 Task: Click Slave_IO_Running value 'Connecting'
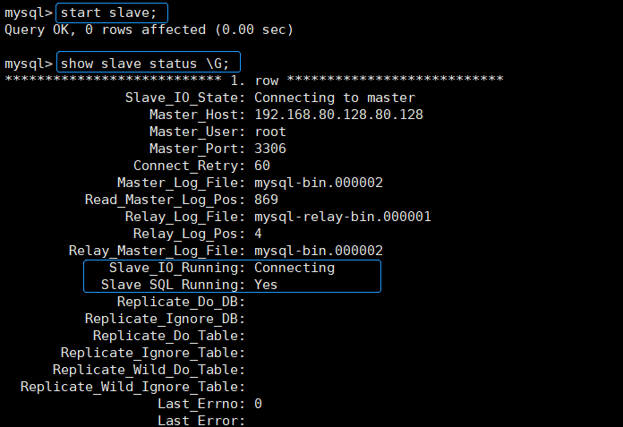click(x=294, y=269)
